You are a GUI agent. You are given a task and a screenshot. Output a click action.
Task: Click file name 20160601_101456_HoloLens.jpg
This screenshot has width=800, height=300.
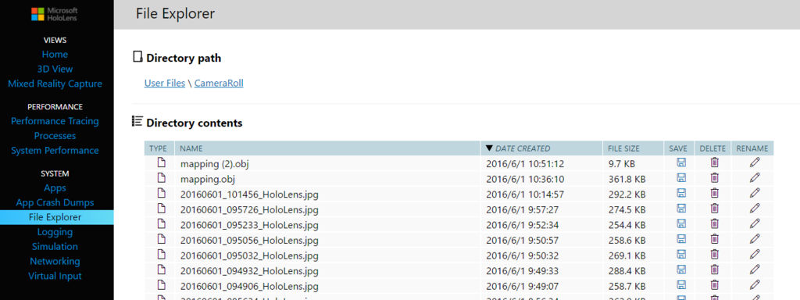(249, 195)
